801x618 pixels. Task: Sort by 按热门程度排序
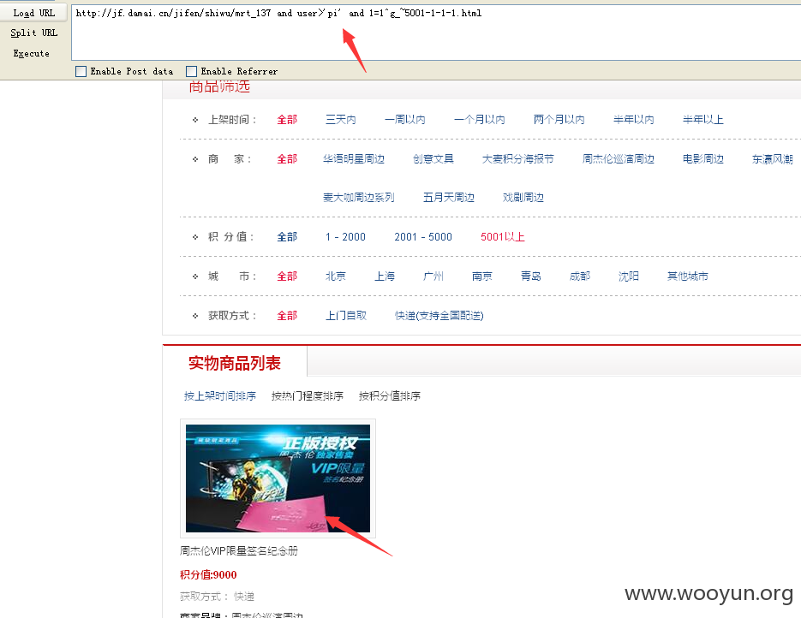click(308, 396)
